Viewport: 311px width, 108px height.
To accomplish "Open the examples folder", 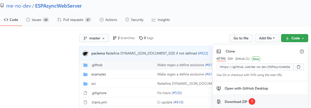I will click(99, 74).
